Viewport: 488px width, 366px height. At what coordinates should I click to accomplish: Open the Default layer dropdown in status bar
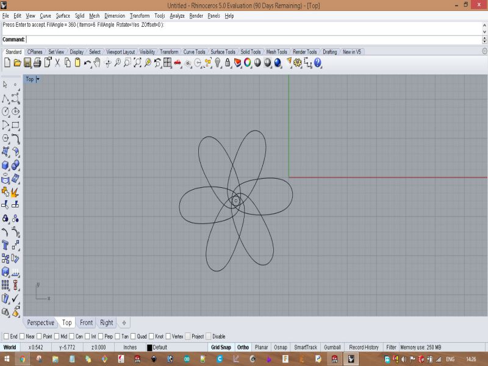click(x=176, y=347)
